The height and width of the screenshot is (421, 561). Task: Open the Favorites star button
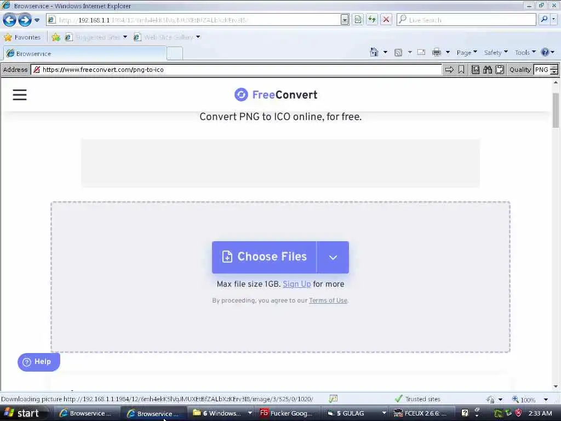click(x=22, y=37)
